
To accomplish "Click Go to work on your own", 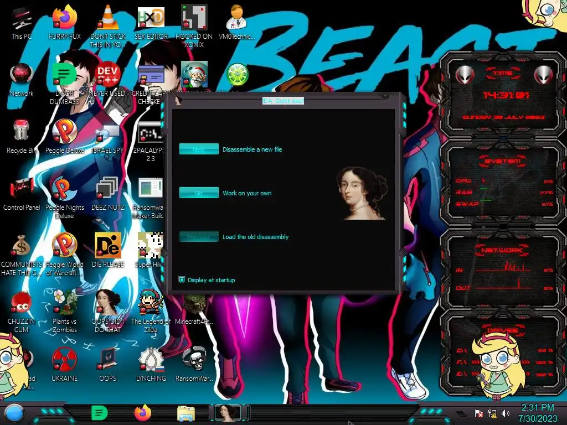I will [x=199, y=193].
